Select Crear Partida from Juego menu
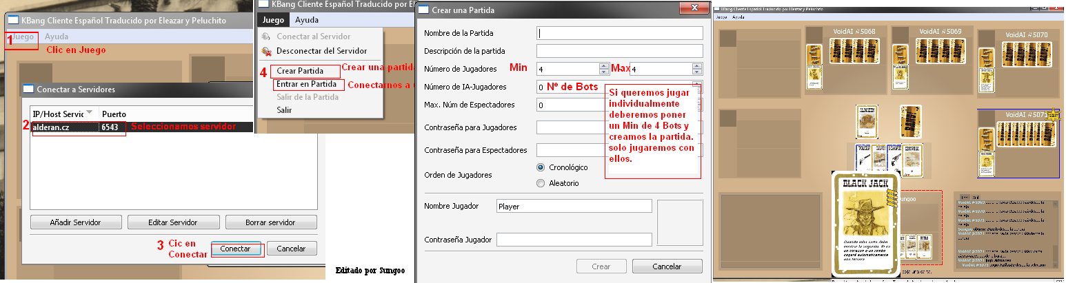1066x283 pixels. click(300, 71)
